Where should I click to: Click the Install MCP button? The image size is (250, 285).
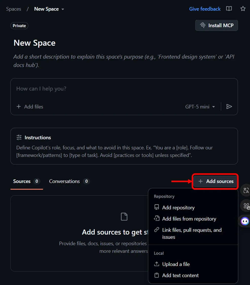[217, 25]
